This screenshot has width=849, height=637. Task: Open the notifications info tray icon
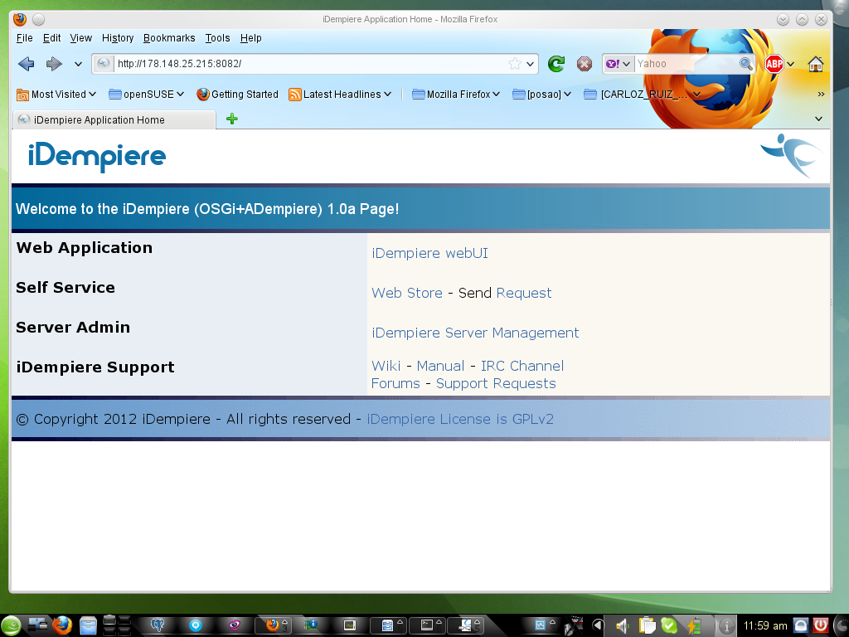[x=726, y=625]
